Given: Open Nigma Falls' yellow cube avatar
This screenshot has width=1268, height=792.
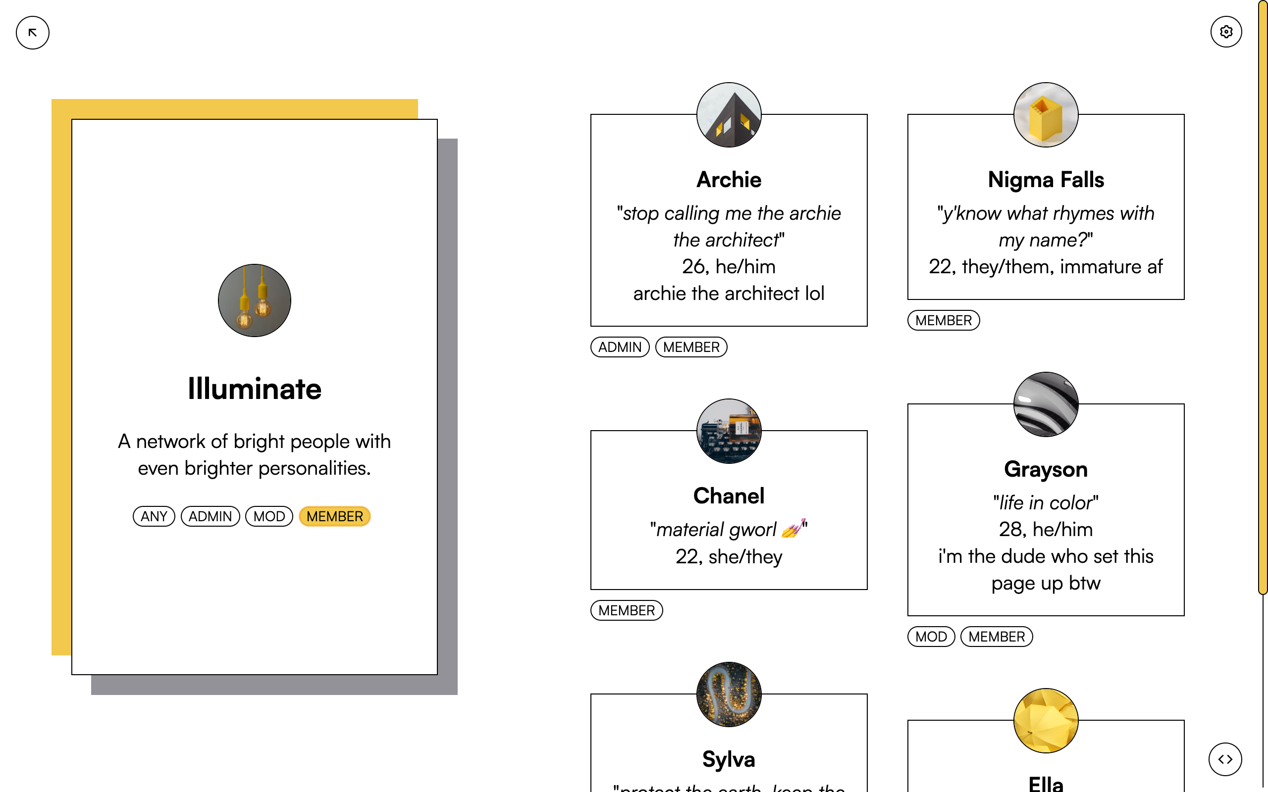Looking at the screenshot, I should tap(1045, 115).
